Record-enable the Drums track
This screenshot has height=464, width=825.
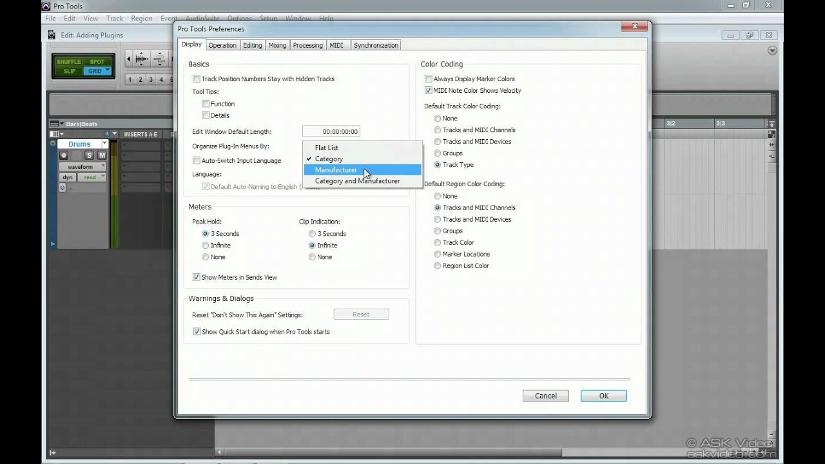64,155
